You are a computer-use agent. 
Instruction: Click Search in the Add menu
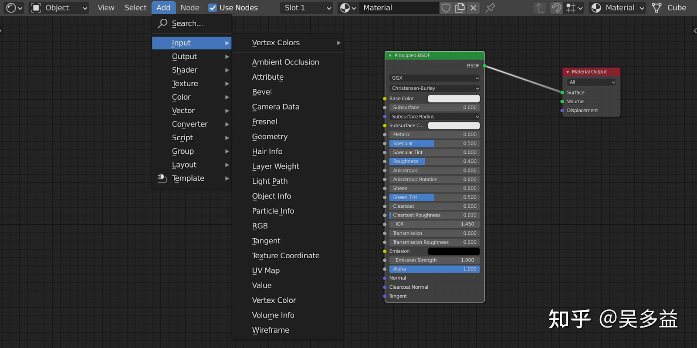point(187,24)
